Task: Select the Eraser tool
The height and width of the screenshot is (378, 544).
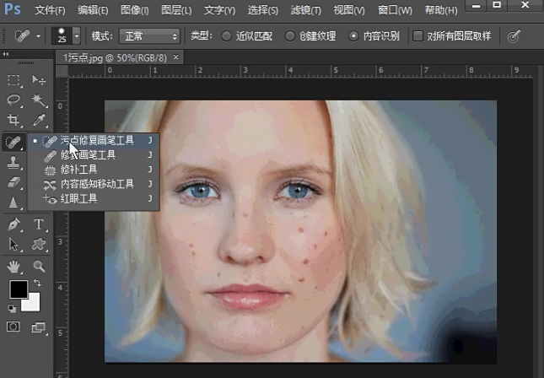Action: pos(13,182)
